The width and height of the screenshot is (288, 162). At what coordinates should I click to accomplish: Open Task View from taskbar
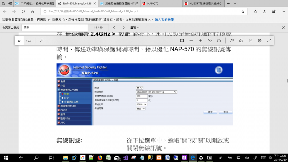[51, 158]
